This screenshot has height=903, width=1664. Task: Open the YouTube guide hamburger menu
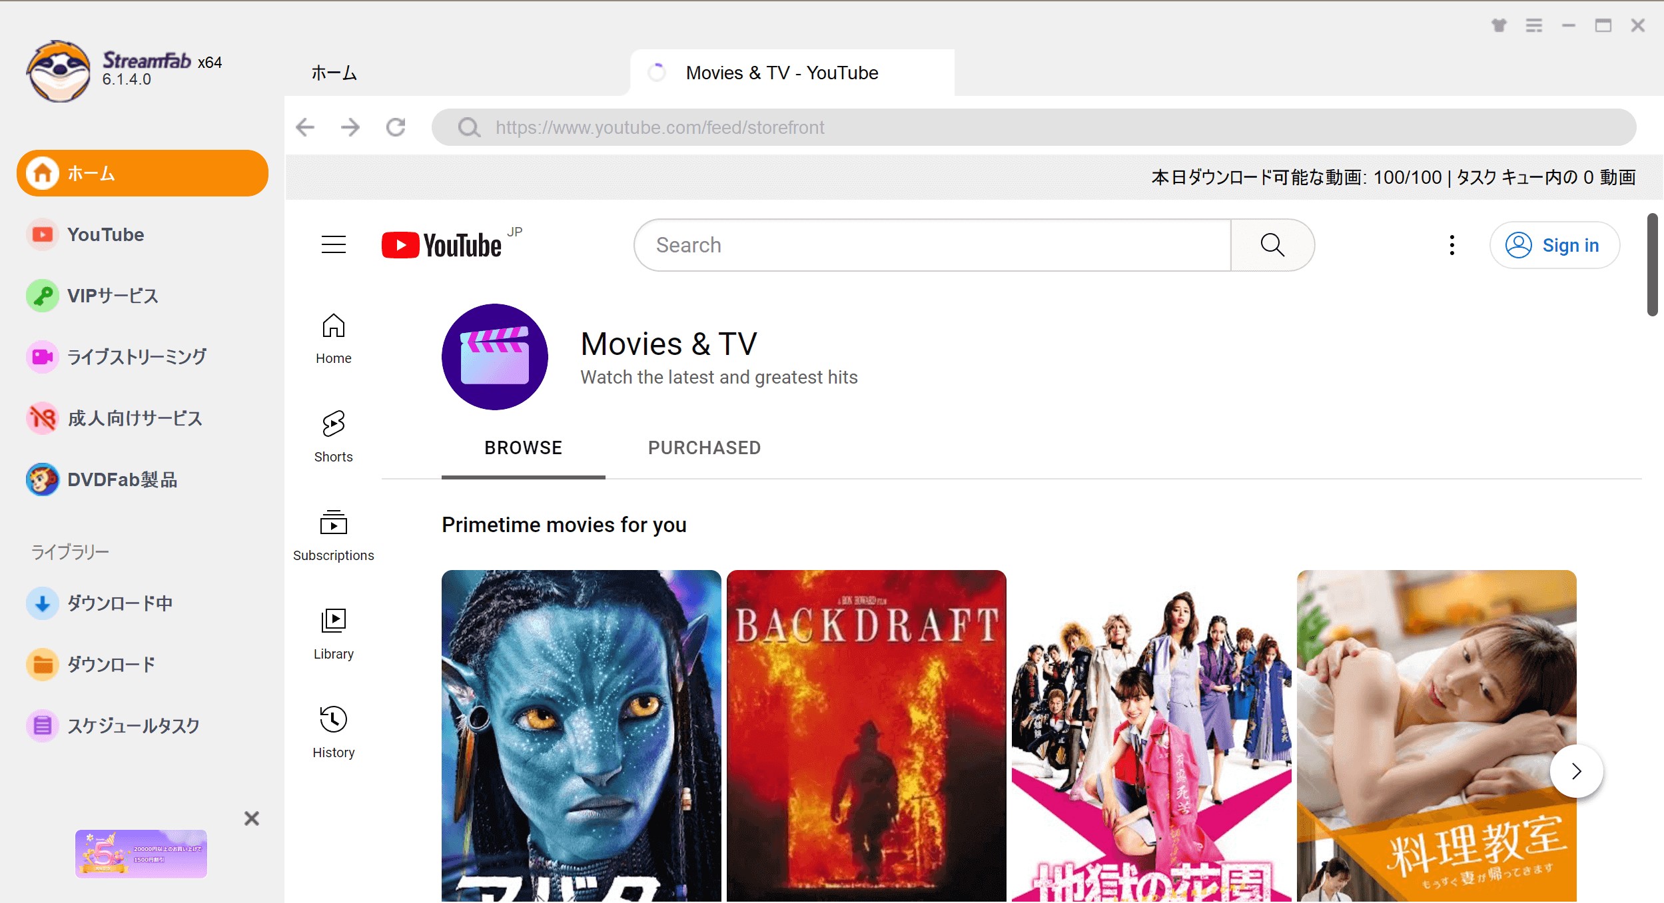coord(334,245)
